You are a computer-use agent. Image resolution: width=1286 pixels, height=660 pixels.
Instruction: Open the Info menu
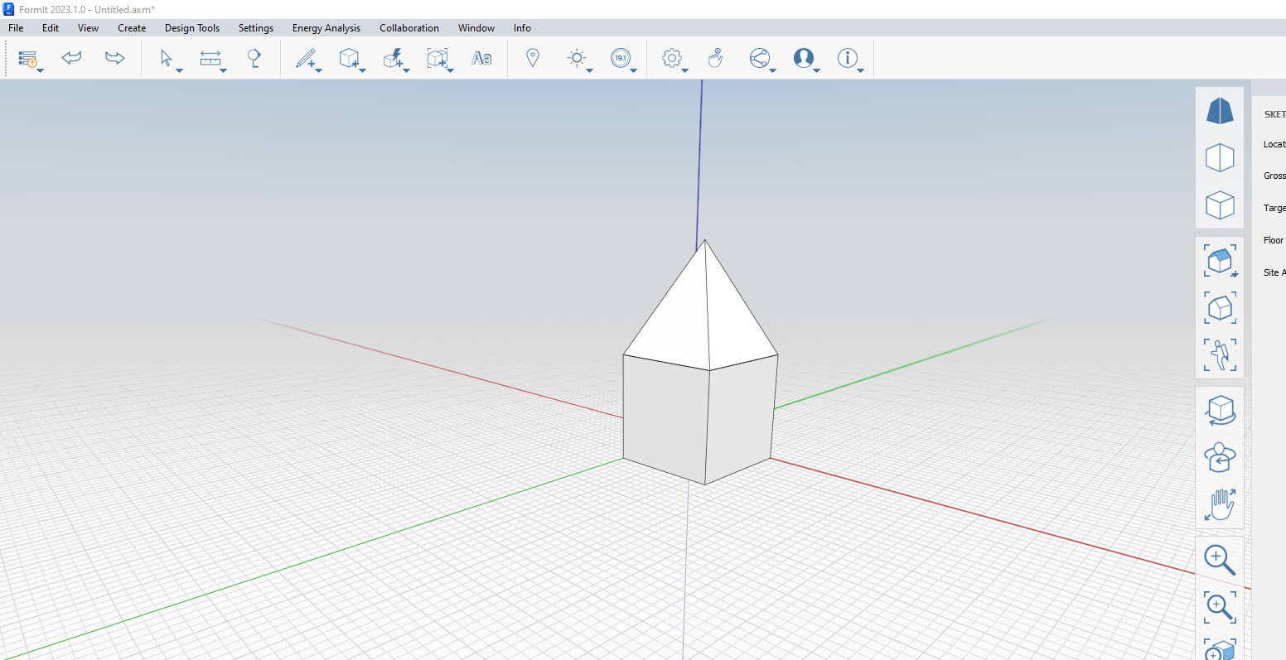(522, 28)
